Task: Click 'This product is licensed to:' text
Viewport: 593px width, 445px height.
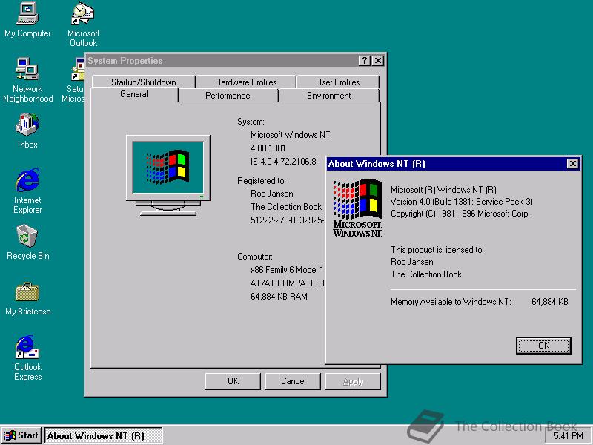Action: 437,250
